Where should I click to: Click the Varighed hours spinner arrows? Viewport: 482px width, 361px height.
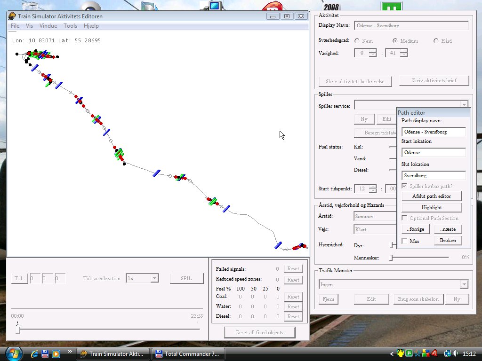[373, 53]
